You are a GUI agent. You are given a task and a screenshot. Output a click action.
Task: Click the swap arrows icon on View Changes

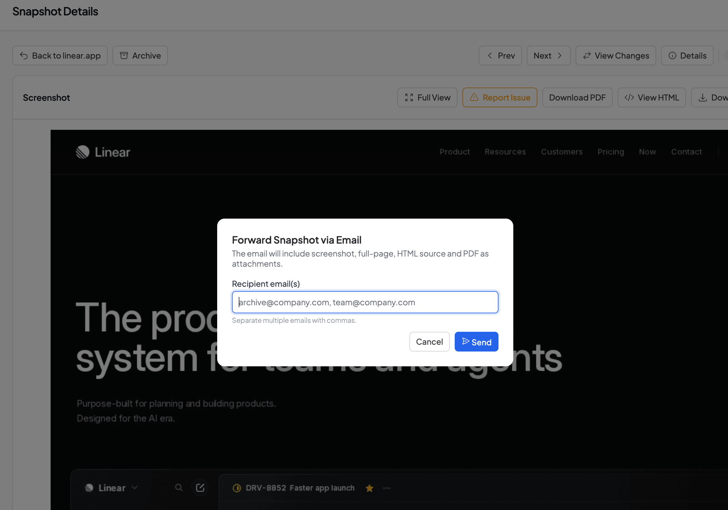(587, 56)
